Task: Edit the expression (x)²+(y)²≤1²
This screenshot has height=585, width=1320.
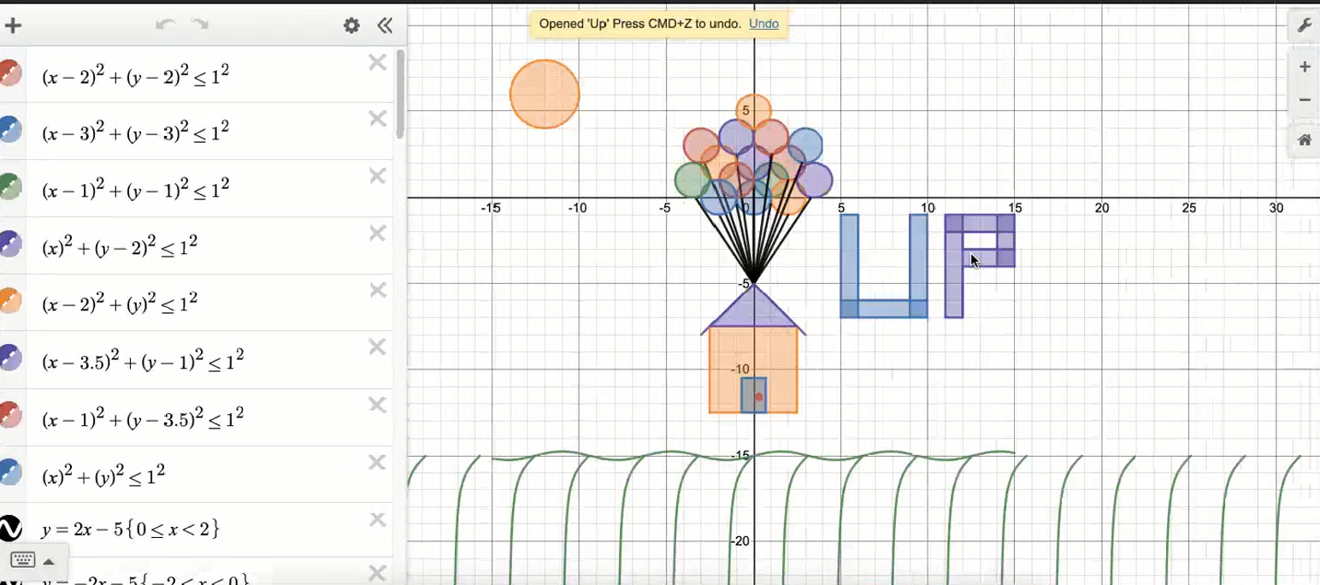Action: (103, 475)
